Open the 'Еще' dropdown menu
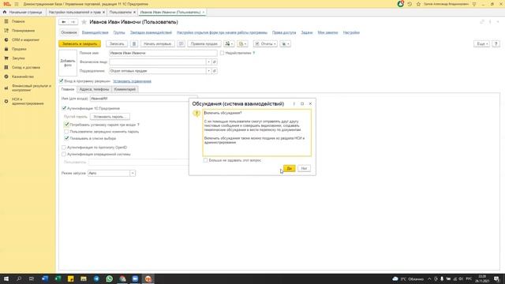This screenshot has width=505, height=284. [x=481, y=44]
